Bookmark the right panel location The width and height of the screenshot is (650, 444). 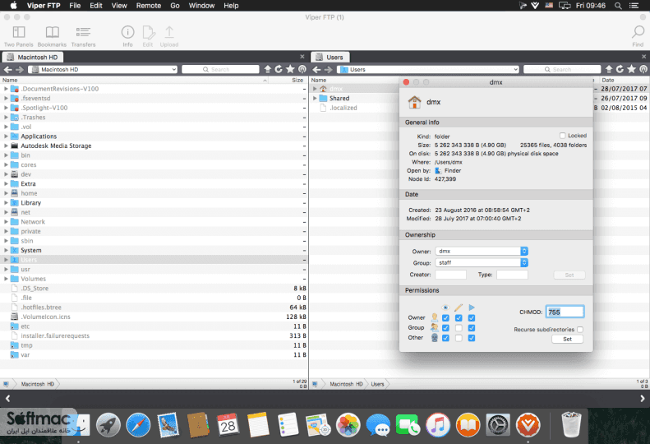click(631, 69)
